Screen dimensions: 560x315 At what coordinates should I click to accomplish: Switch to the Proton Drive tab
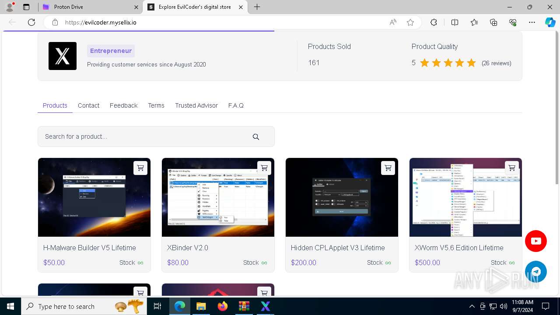coord(91,7)
